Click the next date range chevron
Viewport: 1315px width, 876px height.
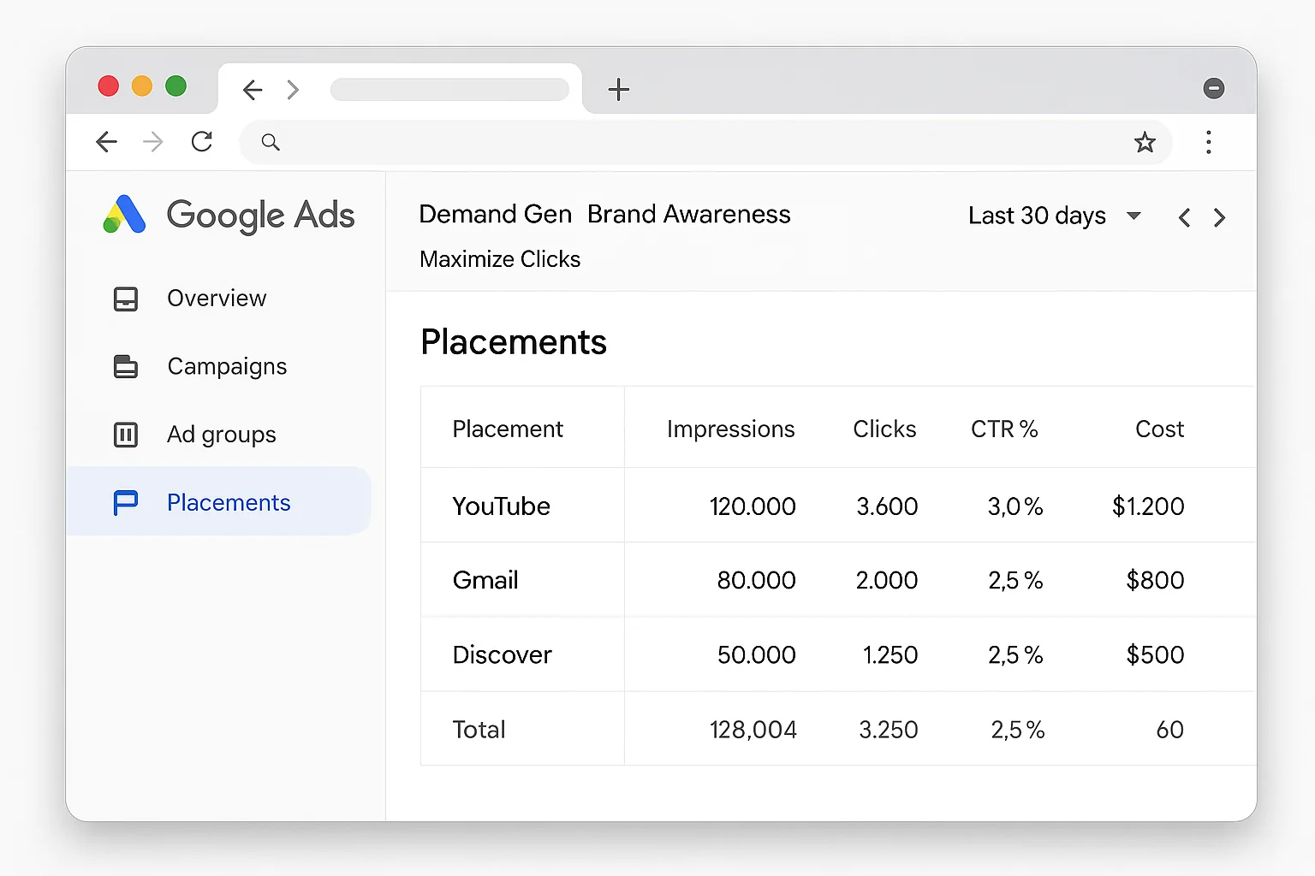pos(1219,217)
